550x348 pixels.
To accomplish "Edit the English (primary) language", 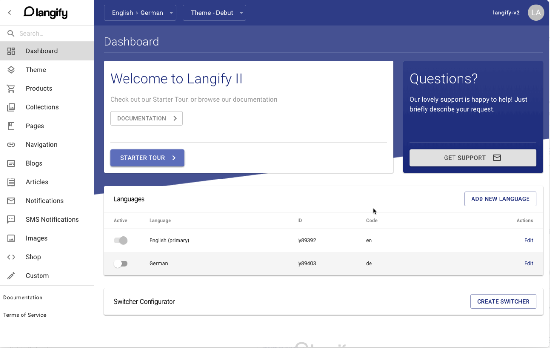I will click(x=528, y=240).
